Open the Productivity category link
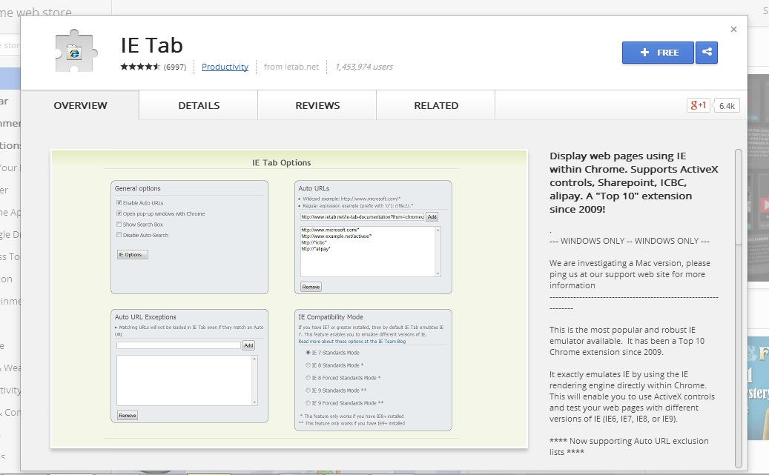The image size is (769, 475). click(x=225, y=67)
